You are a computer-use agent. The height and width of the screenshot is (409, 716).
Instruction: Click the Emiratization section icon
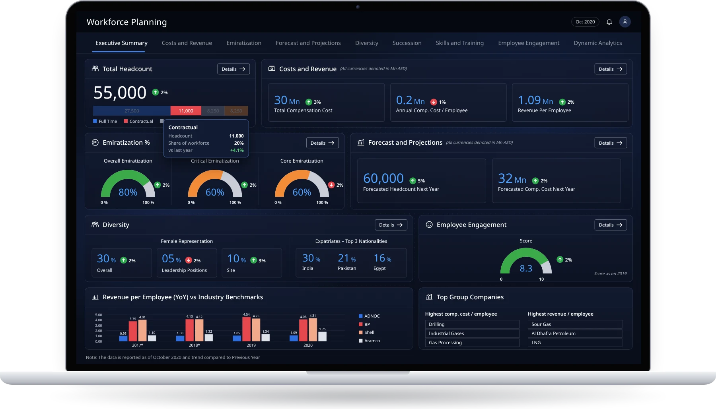(95, 142)
